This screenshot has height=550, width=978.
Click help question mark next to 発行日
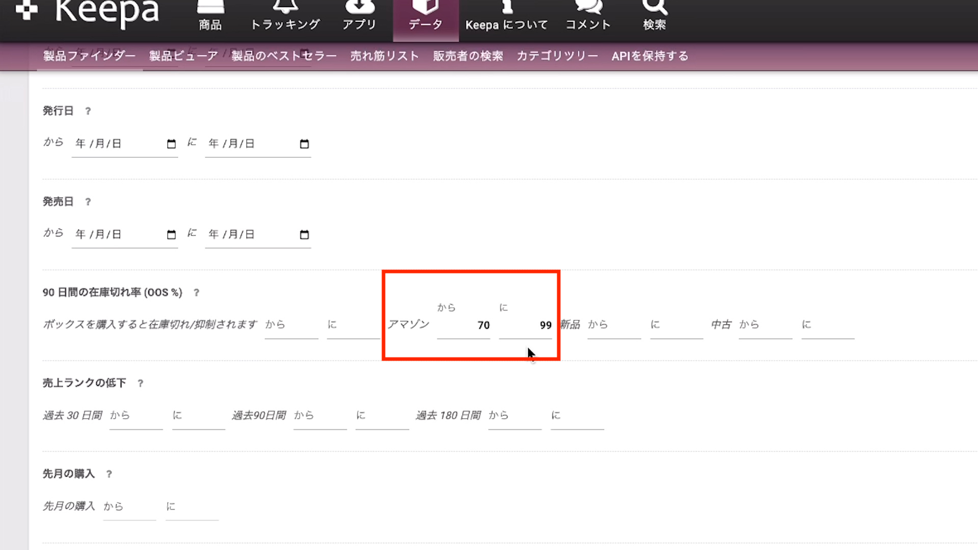(88, 111)
